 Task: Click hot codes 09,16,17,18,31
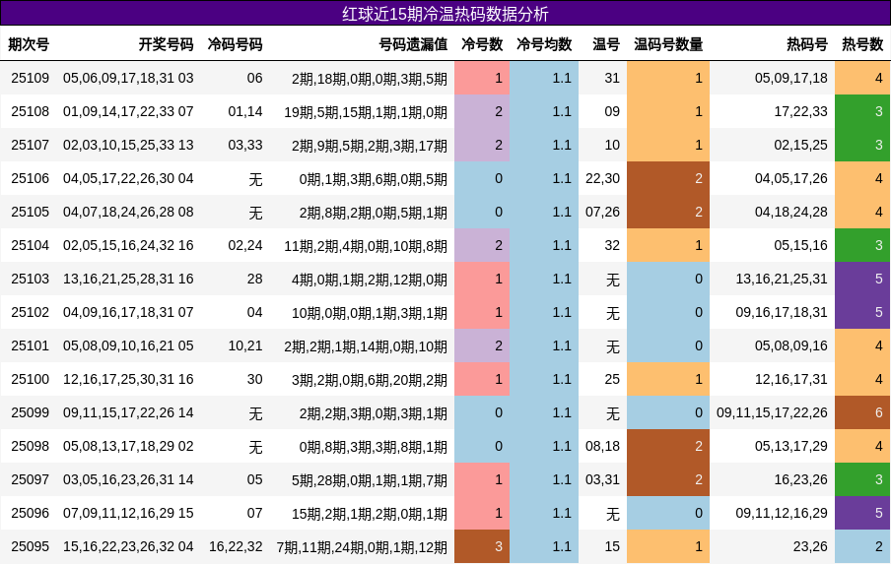coord(782,312)
